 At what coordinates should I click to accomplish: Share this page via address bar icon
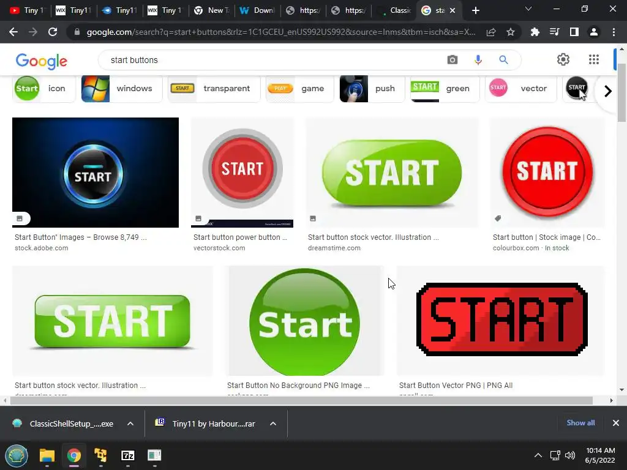tap(491, 32)
